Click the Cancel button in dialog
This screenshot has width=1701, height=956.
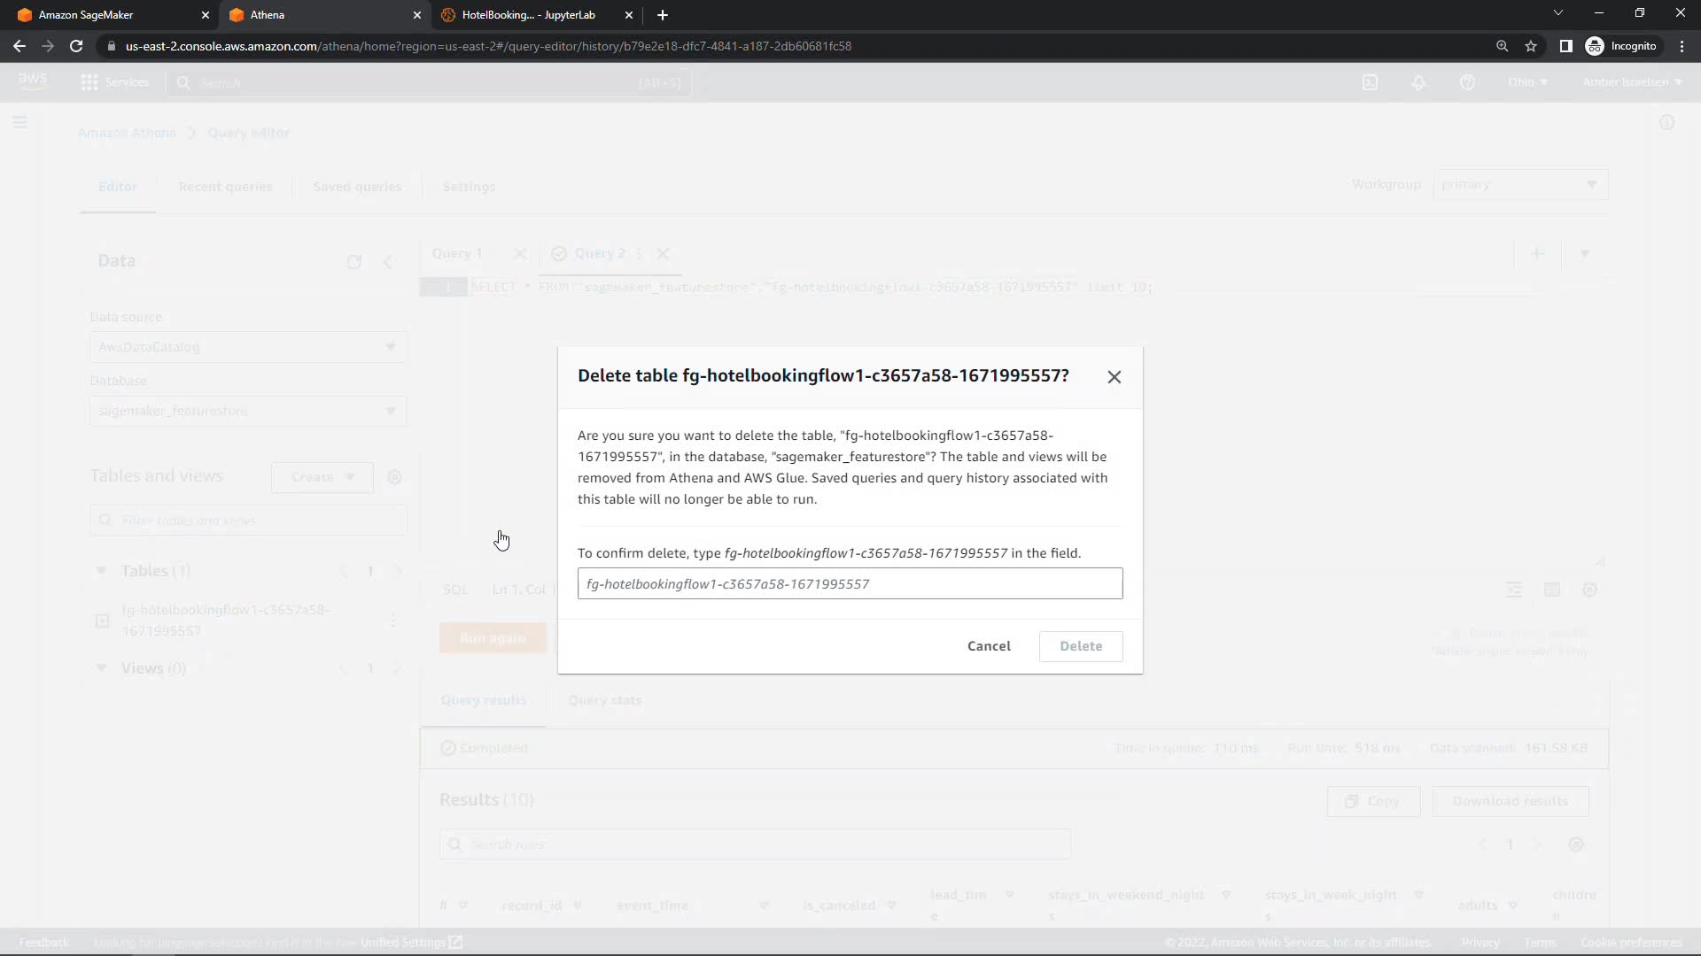point(989,646)
